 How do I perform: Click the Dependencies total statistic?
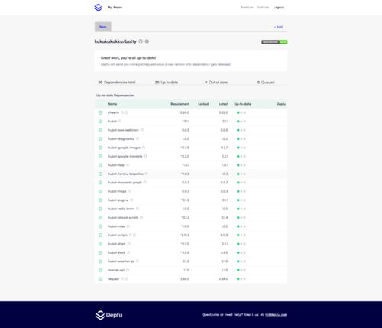tap(117, 83)
